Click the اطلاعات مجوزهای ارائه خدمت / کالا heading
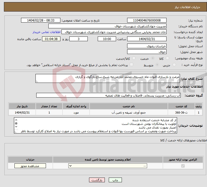Viewport: 207px width, 187px height. point(183,140)
